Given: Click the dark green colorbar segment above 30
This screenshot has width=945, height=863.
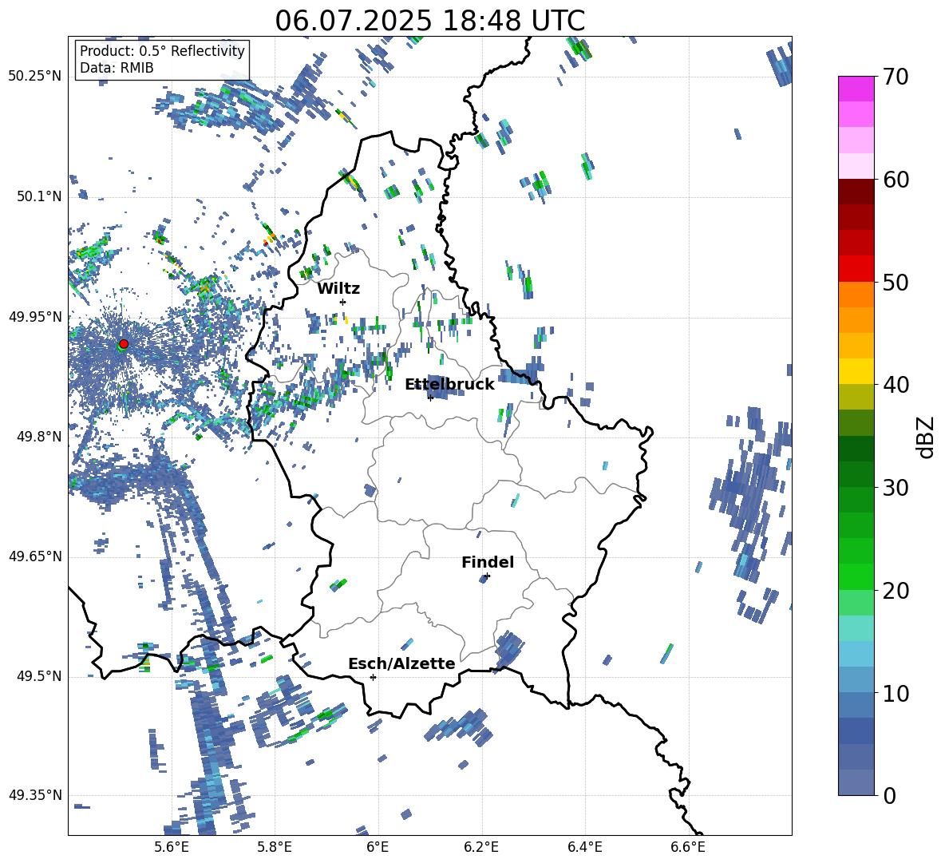Looking at the screenshot, I should [856, 474].
